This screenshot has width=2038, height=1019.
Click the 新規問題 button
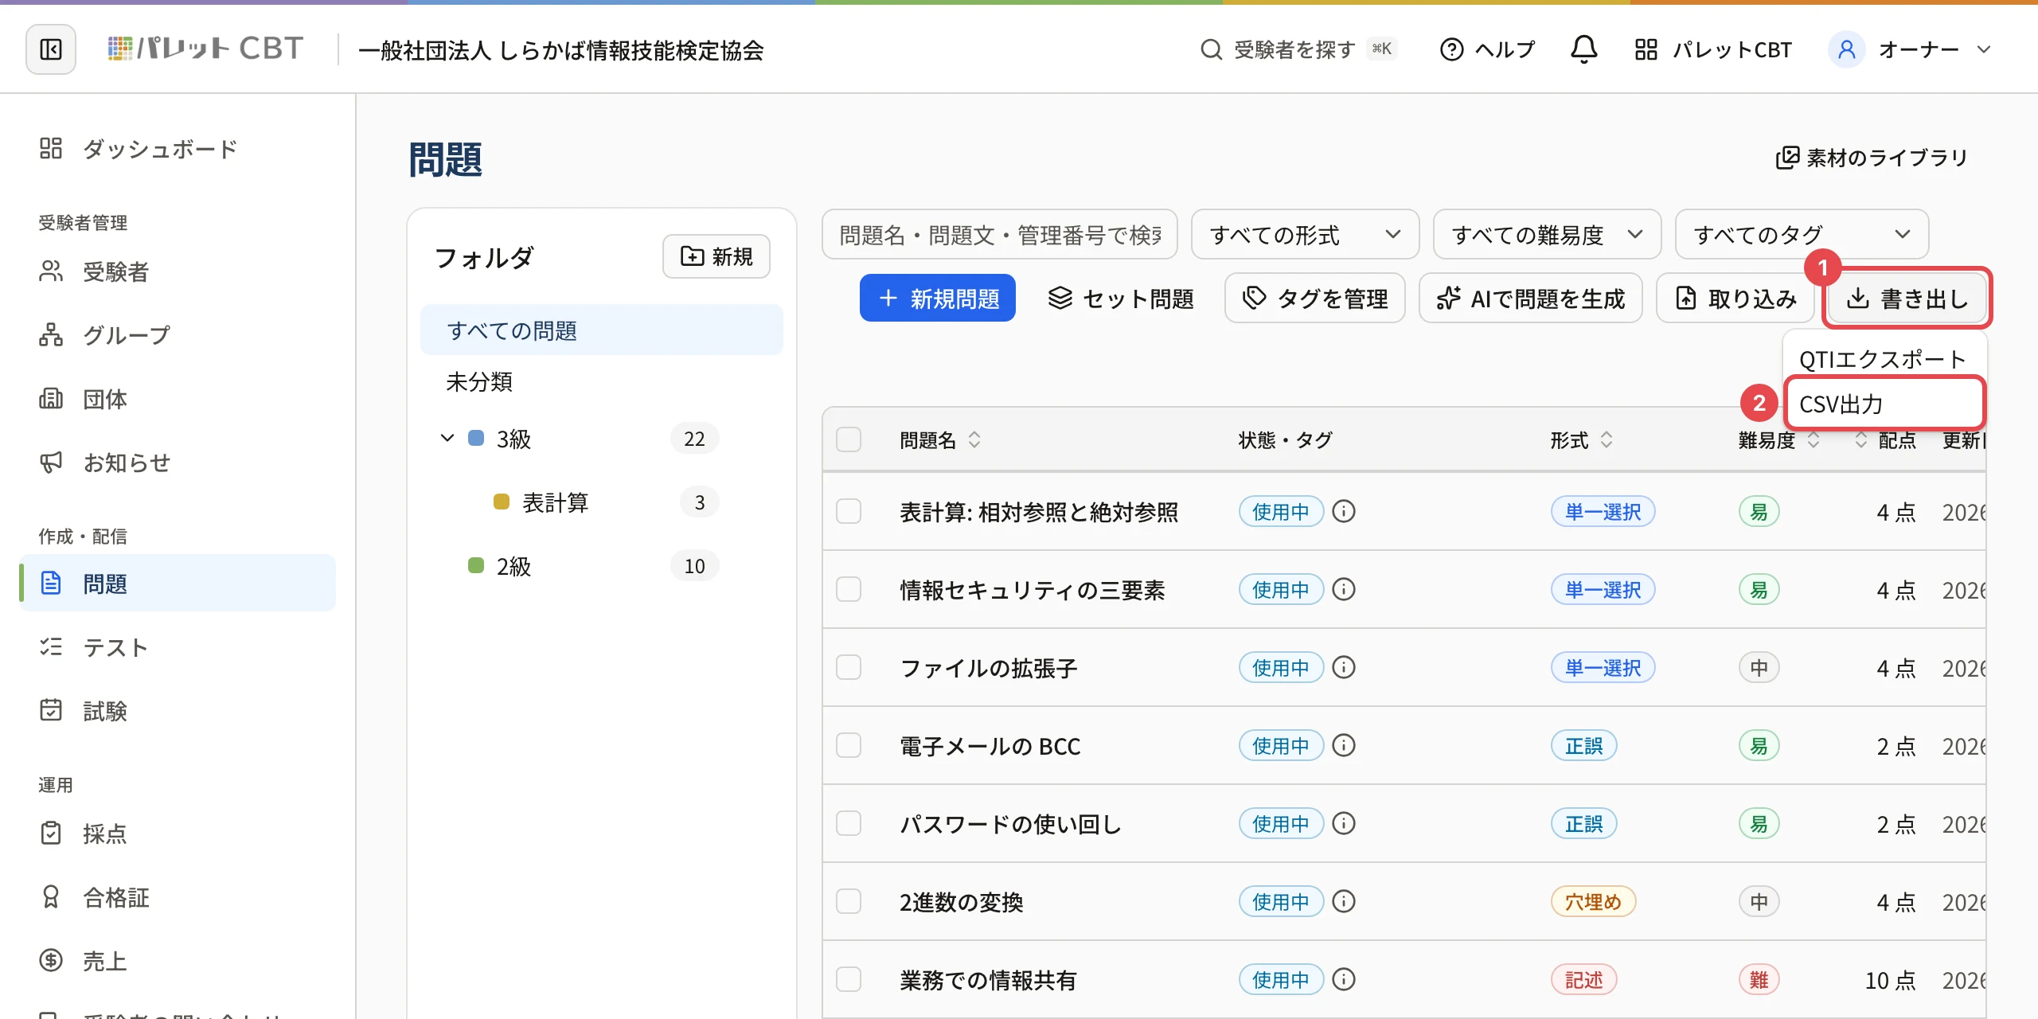938,299
